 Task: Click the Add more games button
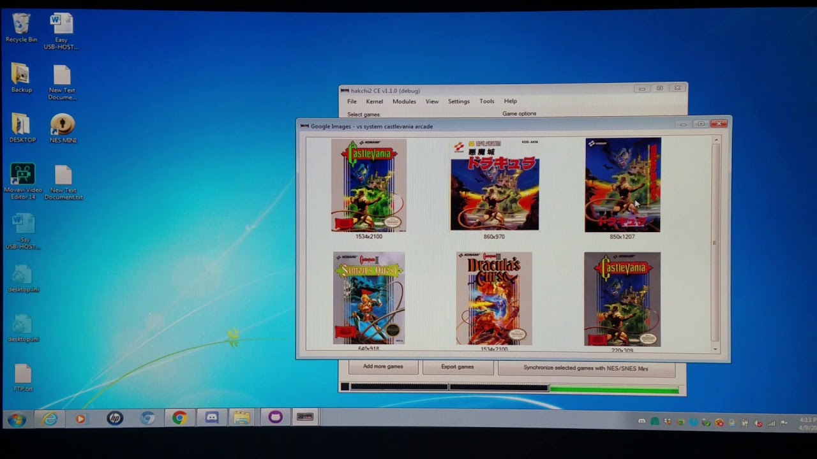tap(383, 367)
